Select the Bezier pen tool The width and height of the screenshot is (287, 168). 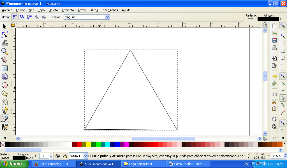coord(4,119)
